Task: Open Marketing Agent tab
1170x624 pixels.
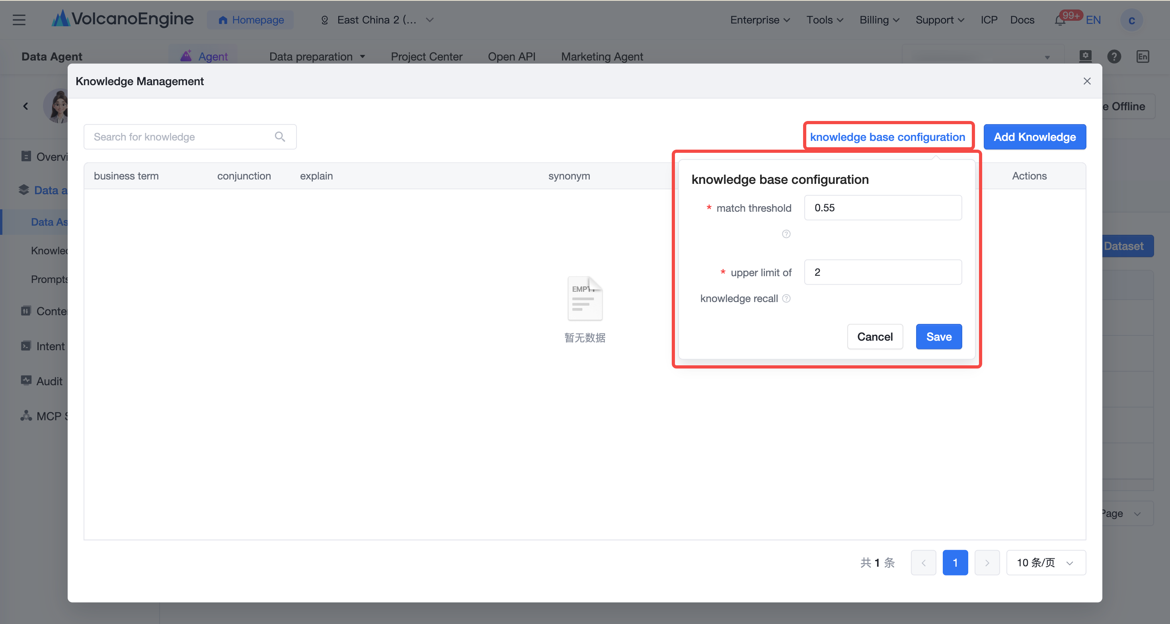Action: tap(602, 57)
